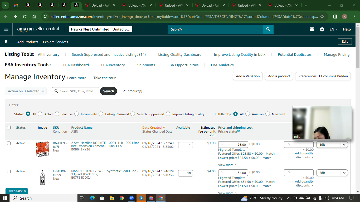Open the Mobil 1 Synthetic Gear Lube product link
The width and height of the screenshot is (360, 202).
(x=105, y=173)
